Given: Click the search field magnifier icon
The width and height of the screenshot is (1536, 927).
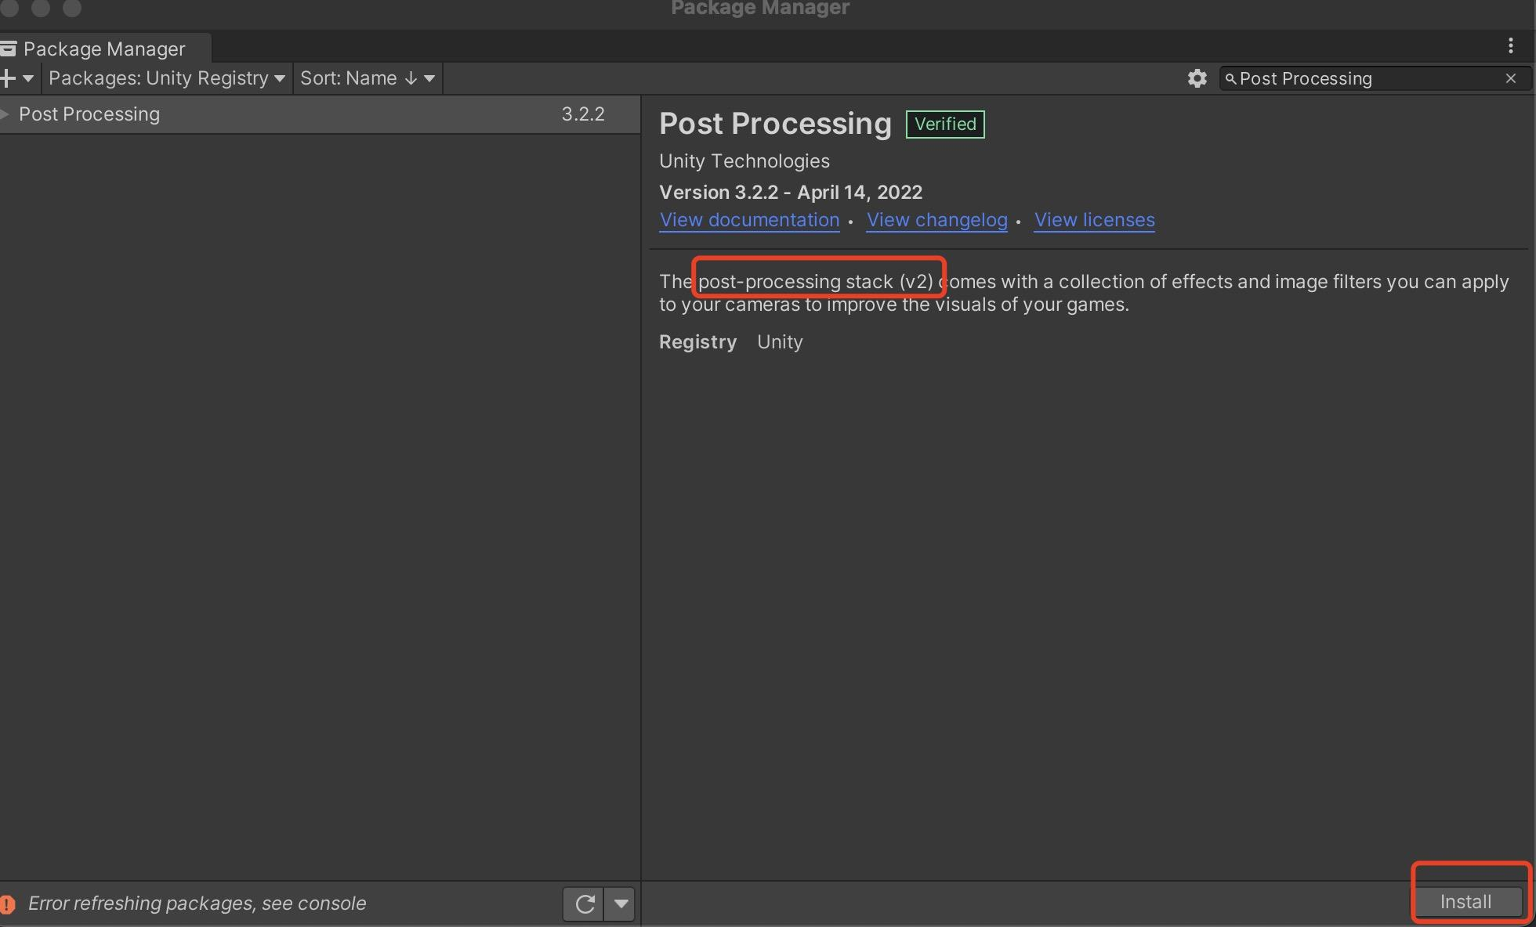Looking at the screenshot, I should coord(1230,79).
